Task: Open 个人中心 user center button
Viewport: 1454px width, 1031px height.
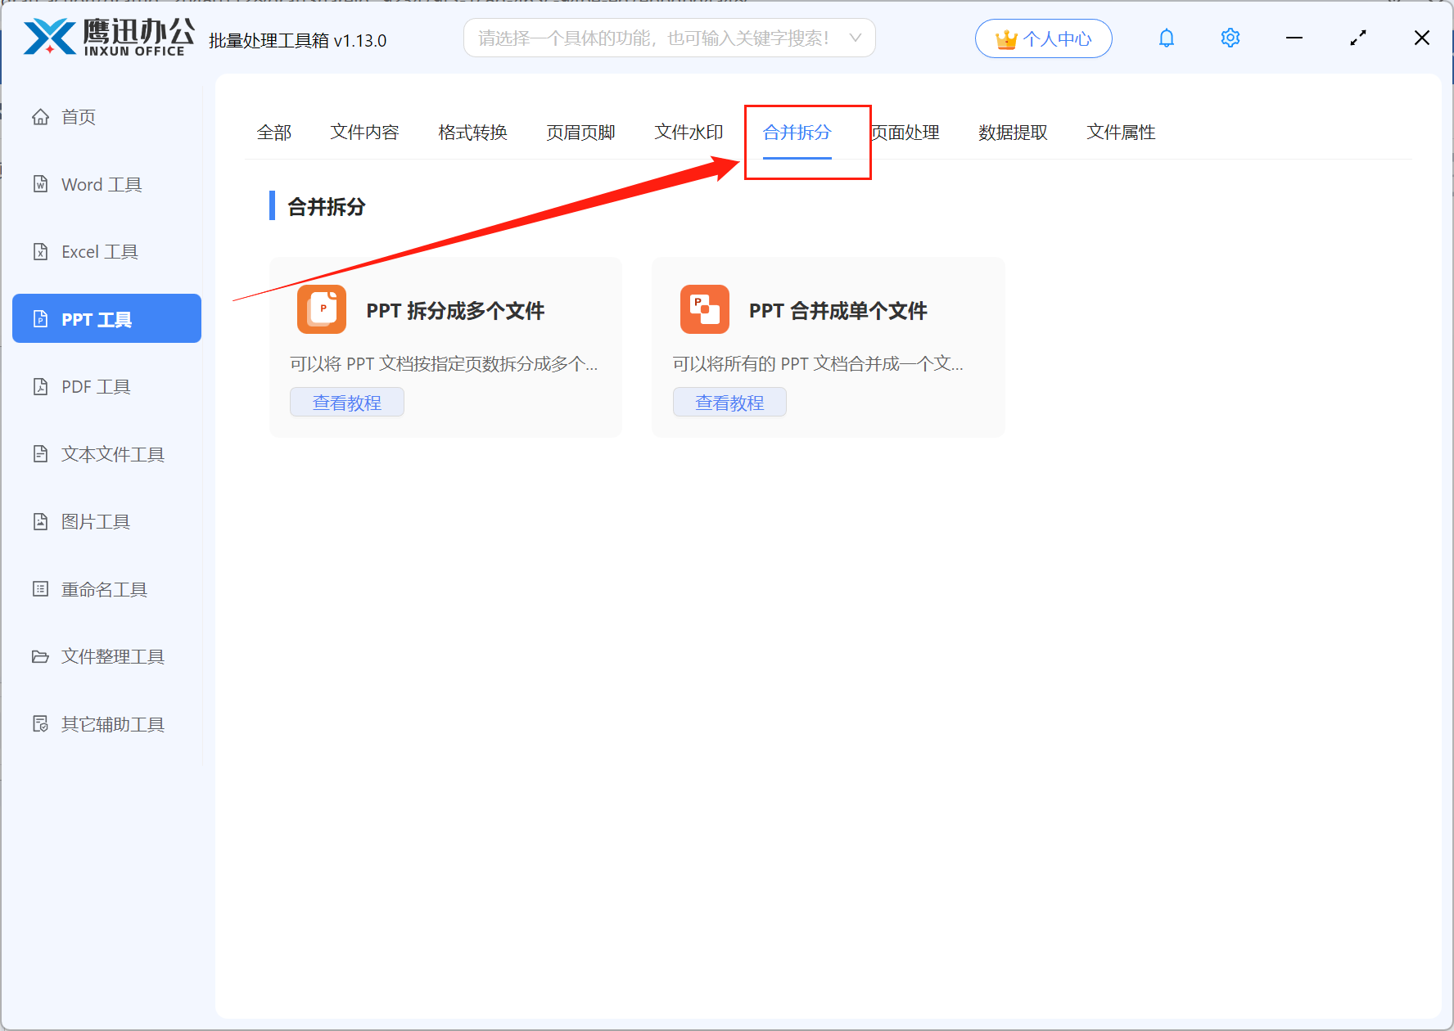Action: 1043,38
